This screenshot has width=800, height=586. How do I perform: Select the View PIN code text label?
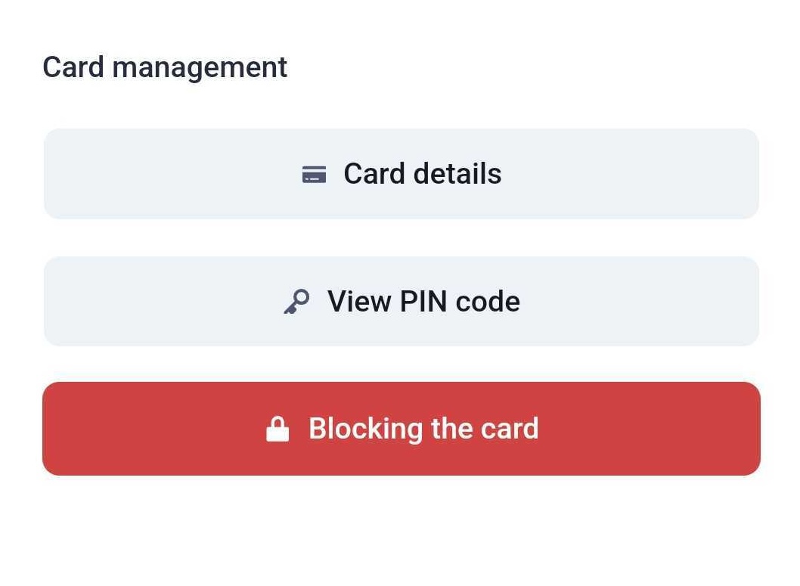(423, 301)
